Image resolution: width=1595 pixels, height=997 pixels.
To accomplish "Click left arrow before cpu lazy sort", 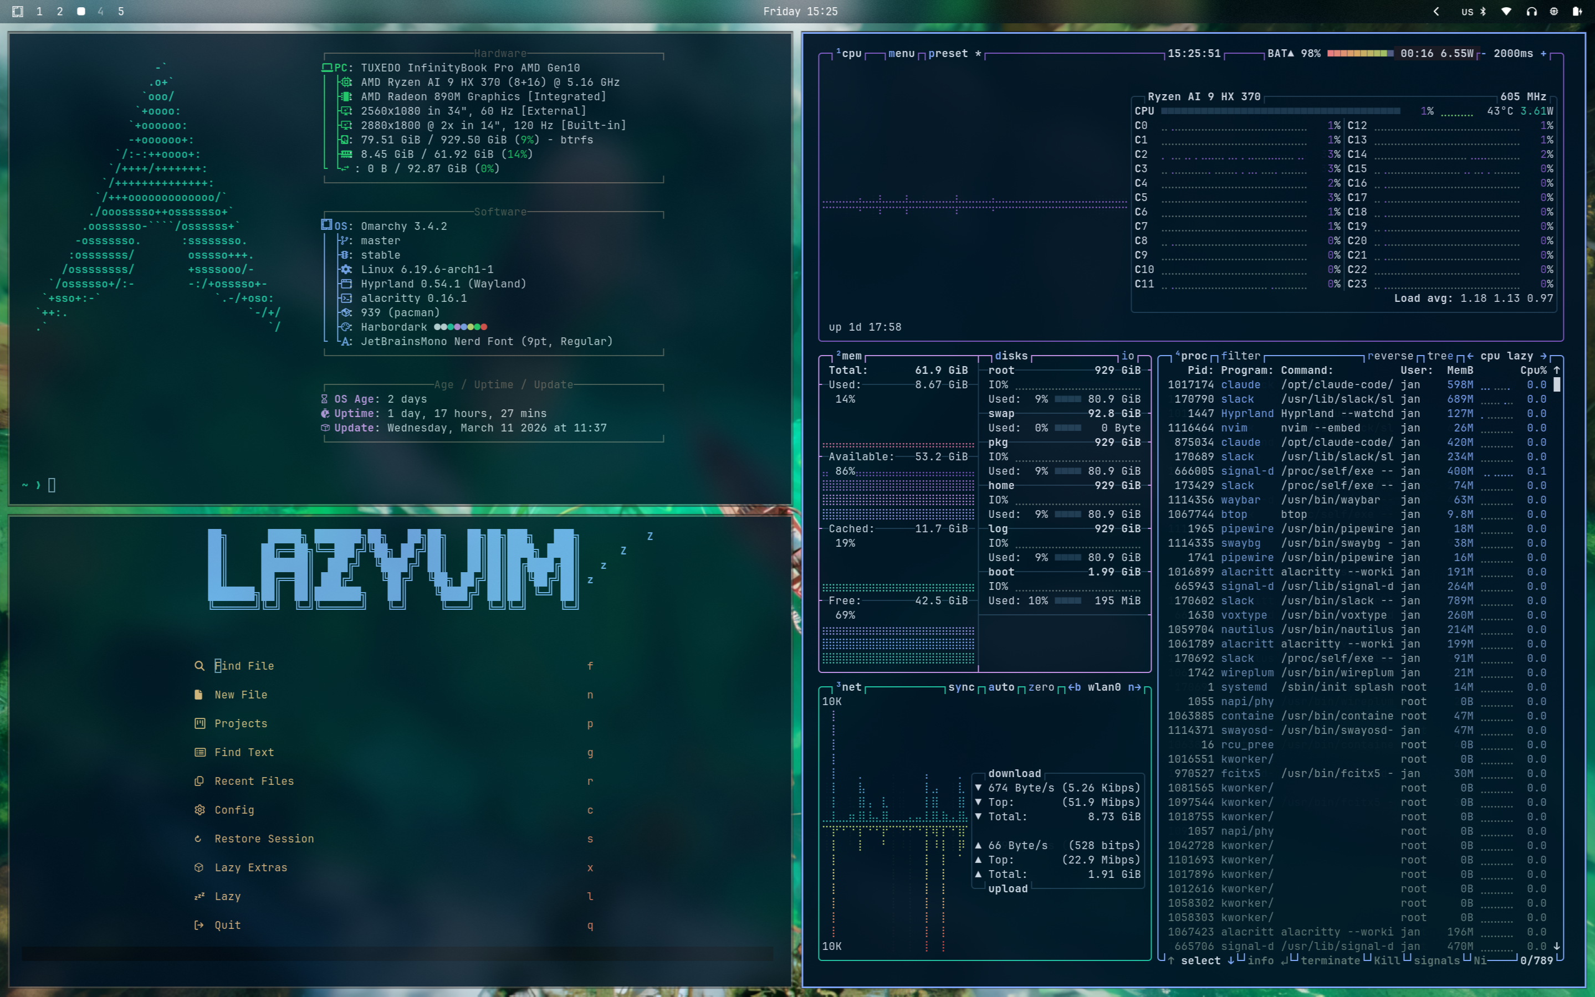I will pos(1470,356).
